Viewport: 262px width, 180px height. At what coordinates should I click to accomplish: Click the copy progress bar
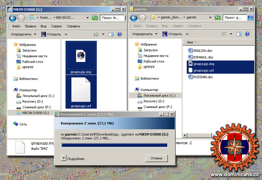pyautogui.click(x=114, y=145)
